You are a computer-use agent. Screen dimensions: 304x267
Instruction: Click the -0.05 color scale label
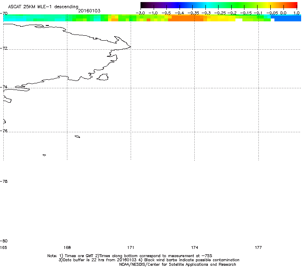[272, 13]
